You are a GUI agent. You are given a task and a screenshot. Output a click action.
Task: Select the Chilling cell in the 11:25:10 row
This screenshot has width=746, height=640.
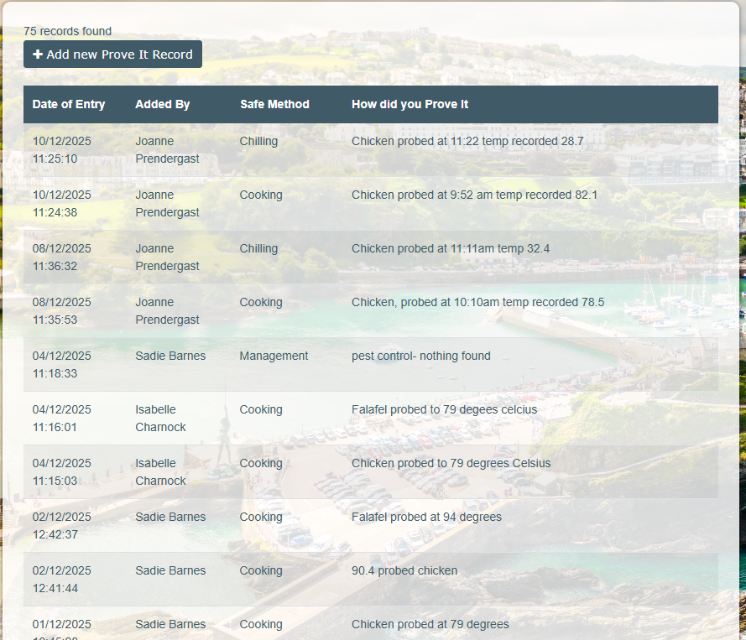[x=258, y=142]
